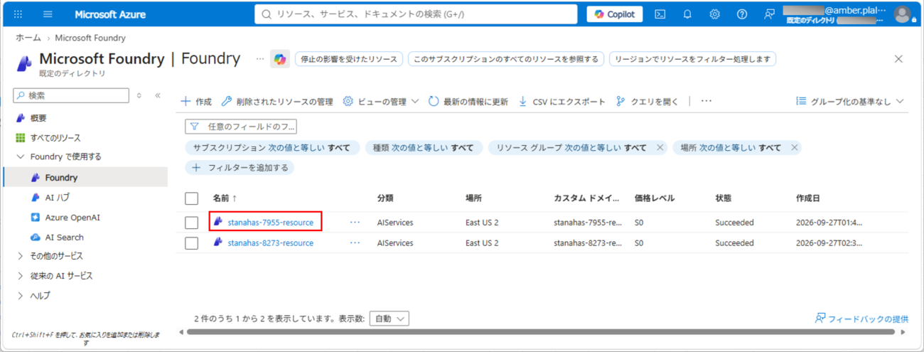The width and height of the screenshot is (924, 352).
Task: Collapse the sidebar with double chevron
Action: click(x=158, y=95)
